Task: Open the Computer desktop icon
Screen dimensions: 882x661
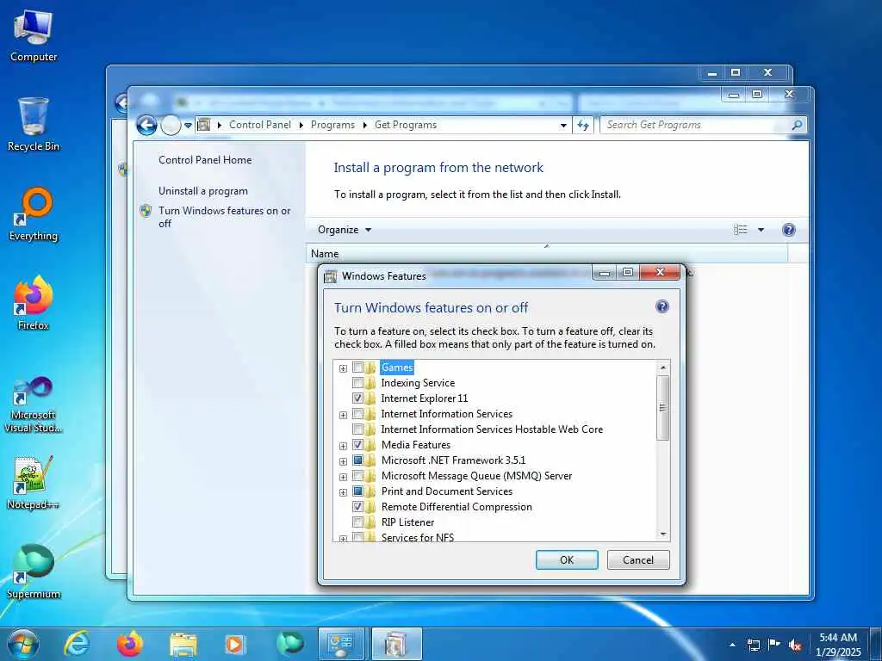Action: coord(34,36)
